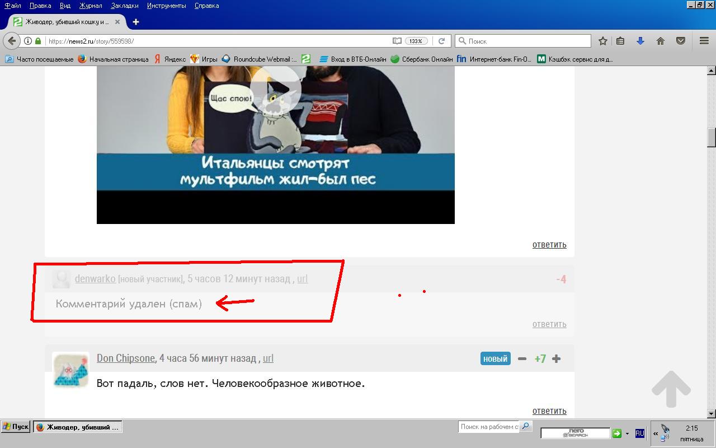Open the Закладки menu

124,6
